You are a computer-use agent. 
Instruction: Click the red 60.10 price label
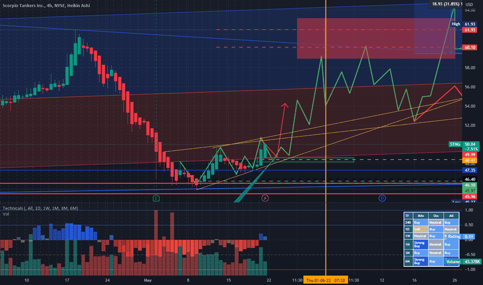pos(470,48)
